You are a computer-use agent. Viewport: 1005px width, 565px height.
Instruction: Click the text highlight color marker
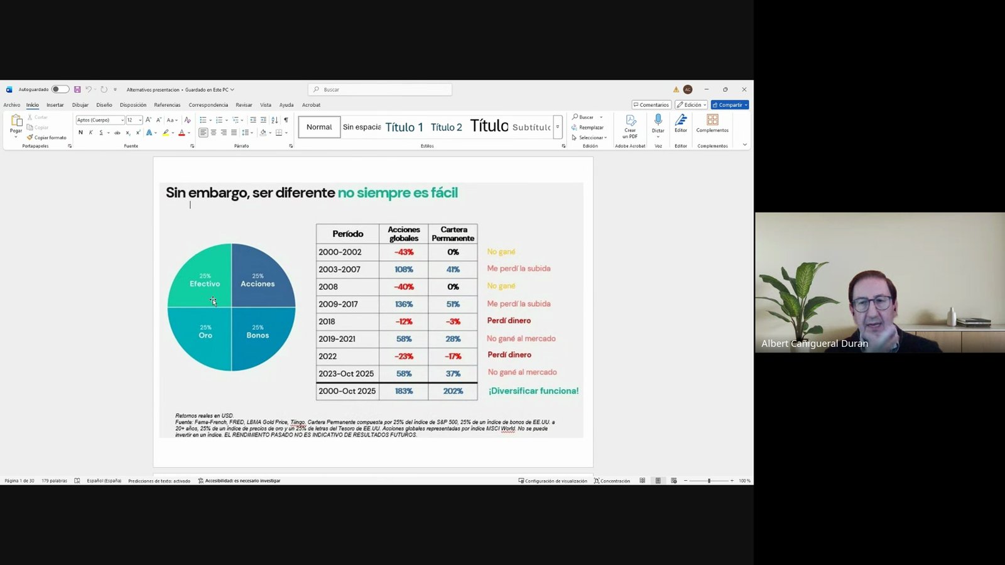pyautogui.click(x=166, y=133)
